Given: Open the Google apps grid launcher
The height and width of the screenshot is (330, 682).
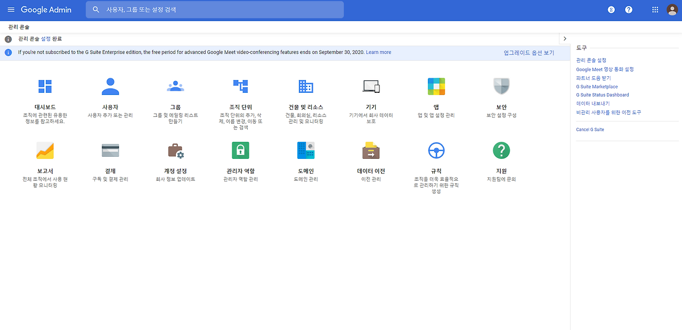Looking at the screenshot, I should (655, 10).
